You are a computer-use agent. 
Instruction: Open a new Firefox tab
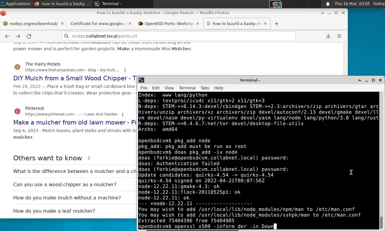pyautogui.click(x=276, y=23)
